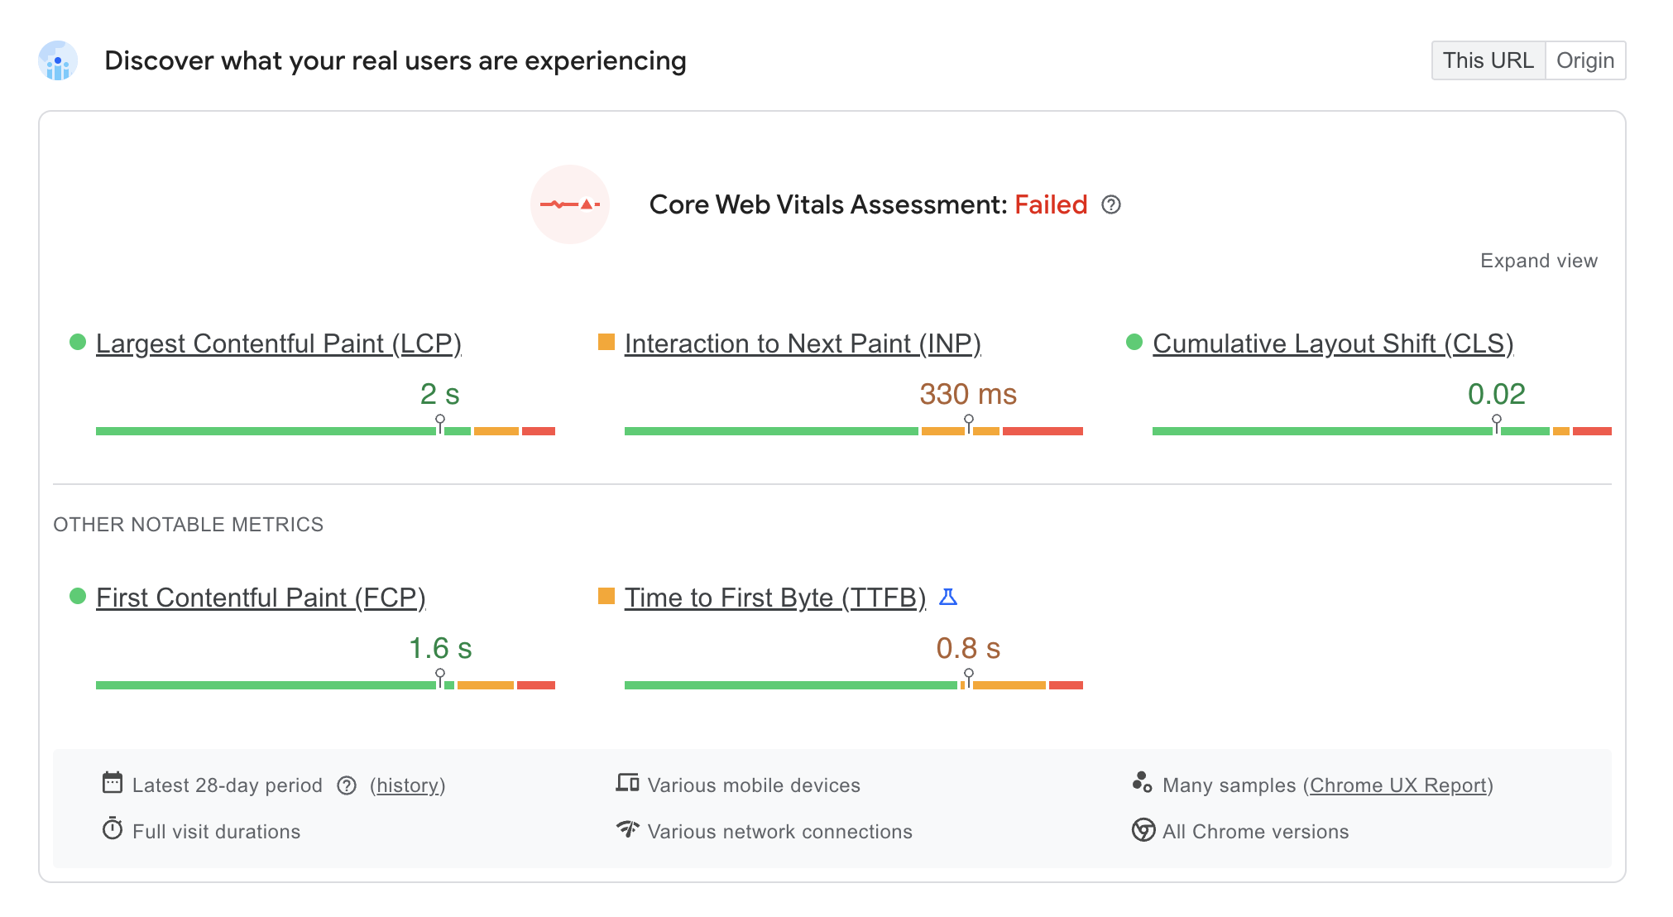The width and height of the screenshot is (1673, 917).
Task: Click the INP distribution bar marker
Action: [969, 423]
